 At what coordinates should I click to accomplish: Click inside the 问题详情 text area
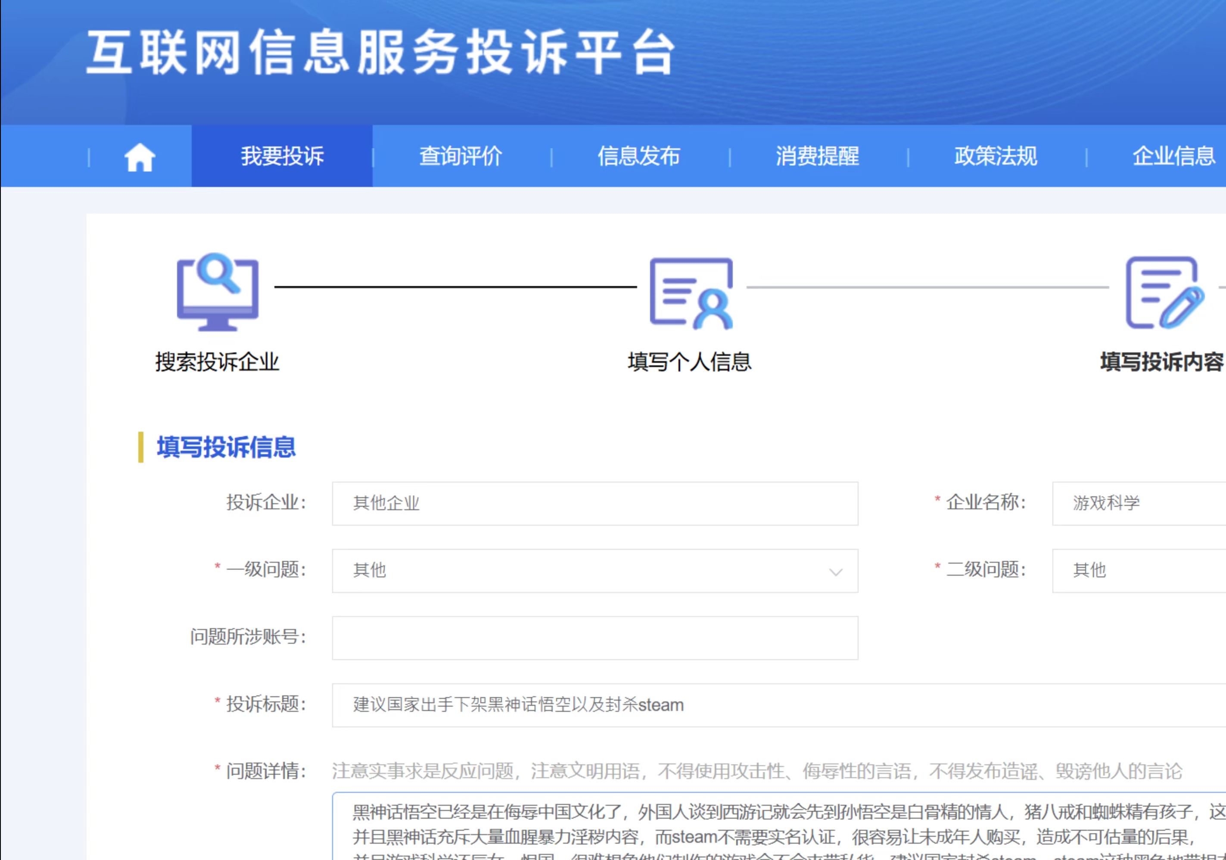(778, 826)
